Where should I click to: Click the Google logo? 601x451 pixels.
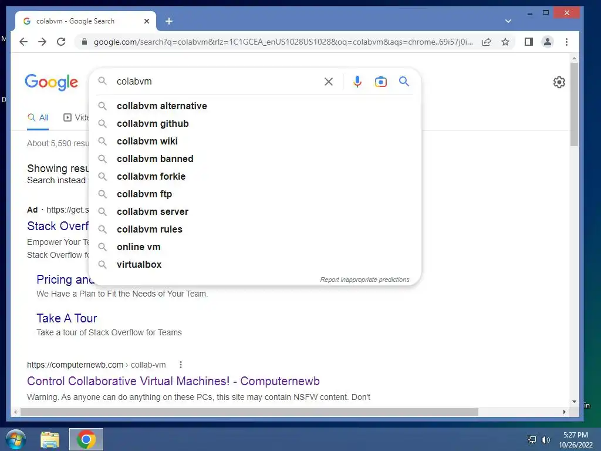[52, 82]
